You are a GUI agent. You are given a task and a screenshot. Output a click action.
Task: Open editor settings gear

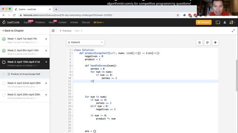tap(215, 42)
